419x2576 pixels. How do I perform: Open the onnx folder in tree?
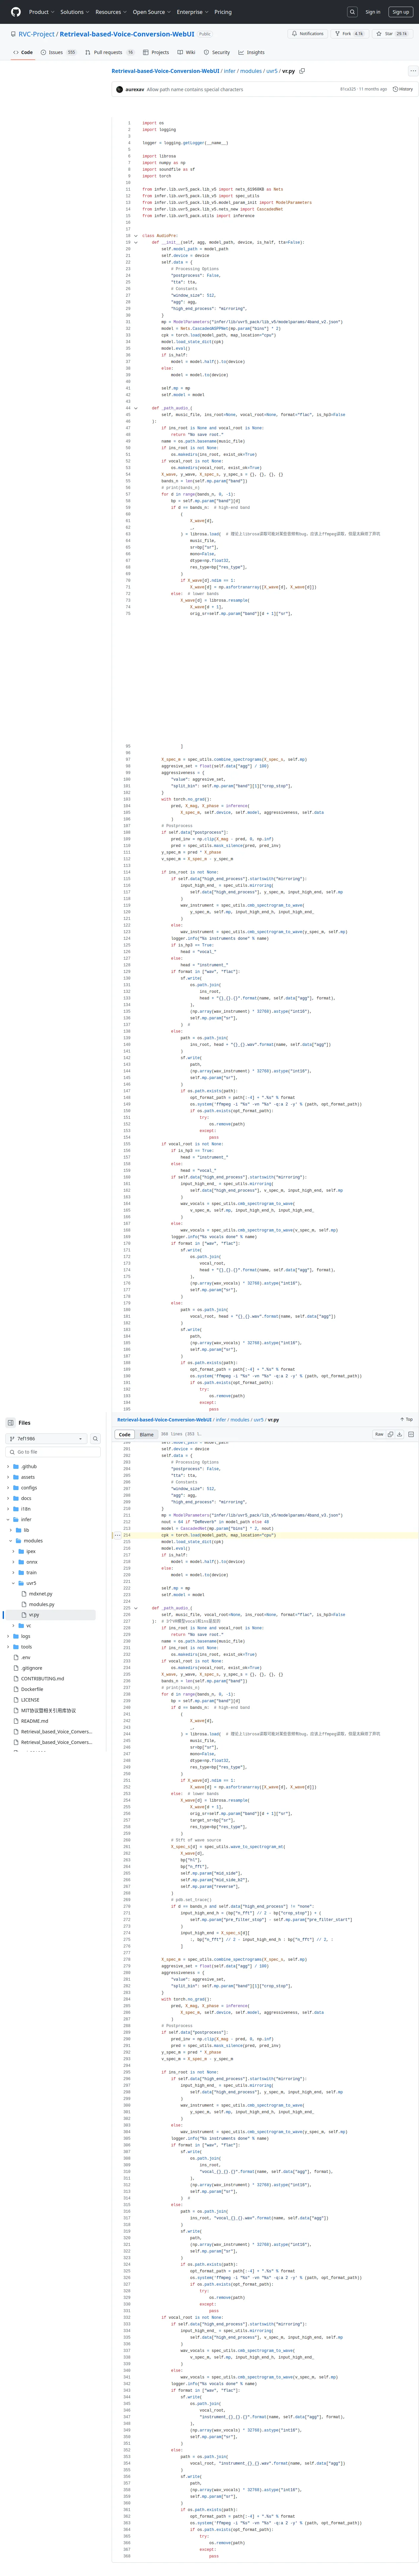32,1562
